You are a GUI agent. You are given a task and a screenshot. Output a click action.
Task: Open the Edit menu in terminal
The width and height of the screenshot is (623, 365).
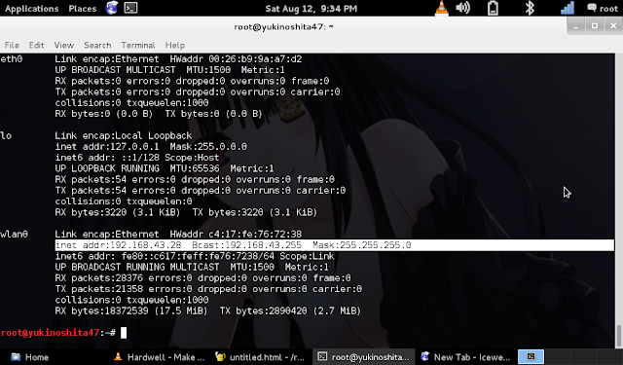[36, 45]
